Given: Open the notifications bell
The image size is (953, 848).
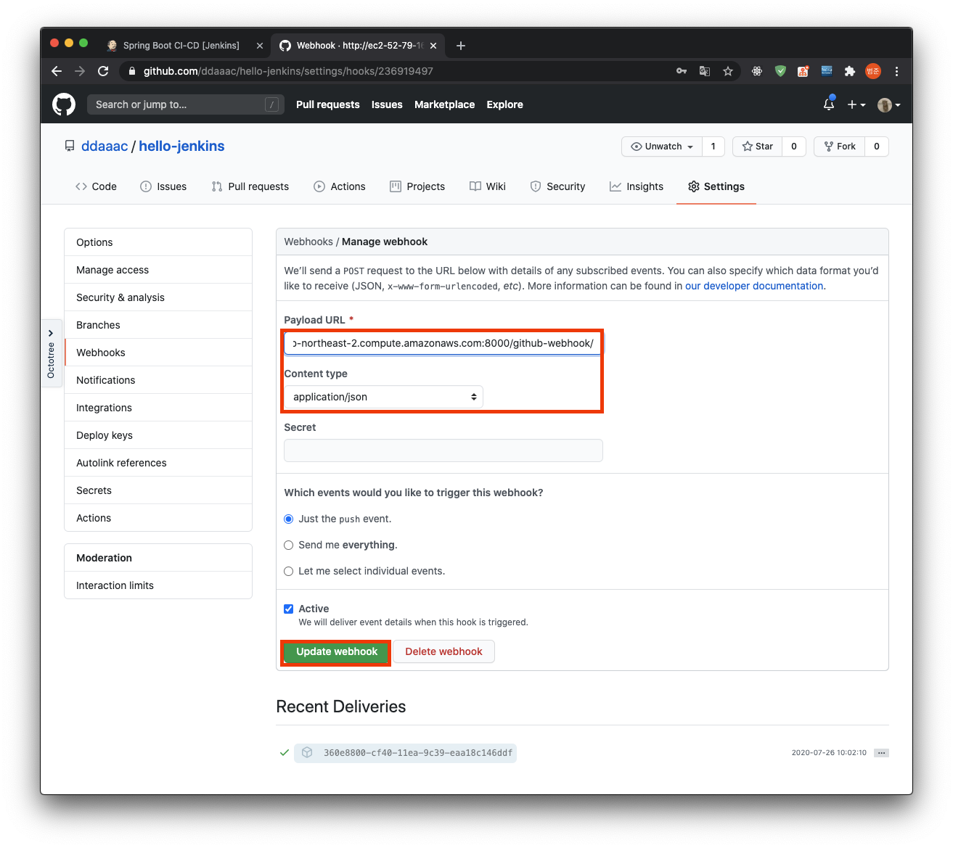Looking at the screenshot, I should point(829,104).
